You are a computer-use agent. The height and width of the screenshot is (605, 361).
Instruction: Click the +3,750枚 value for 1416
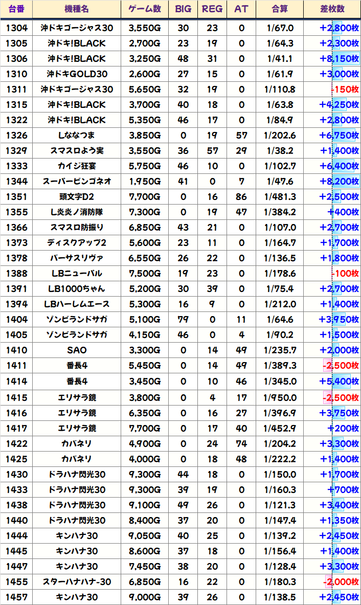[x=339, y=413]
